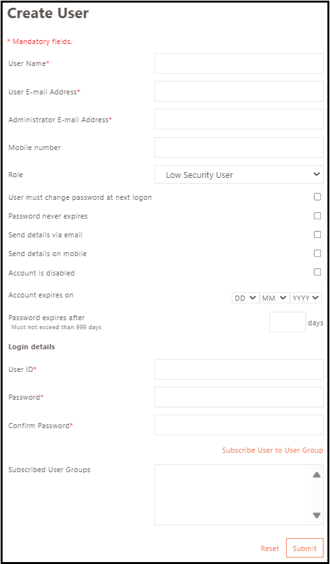Click the Reset link
The image size is (330, 564).
pyautogui.click(x=270, y=548)
